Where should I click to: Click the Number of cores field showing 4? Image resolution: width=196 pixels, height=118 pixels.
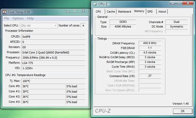point(83,25)
